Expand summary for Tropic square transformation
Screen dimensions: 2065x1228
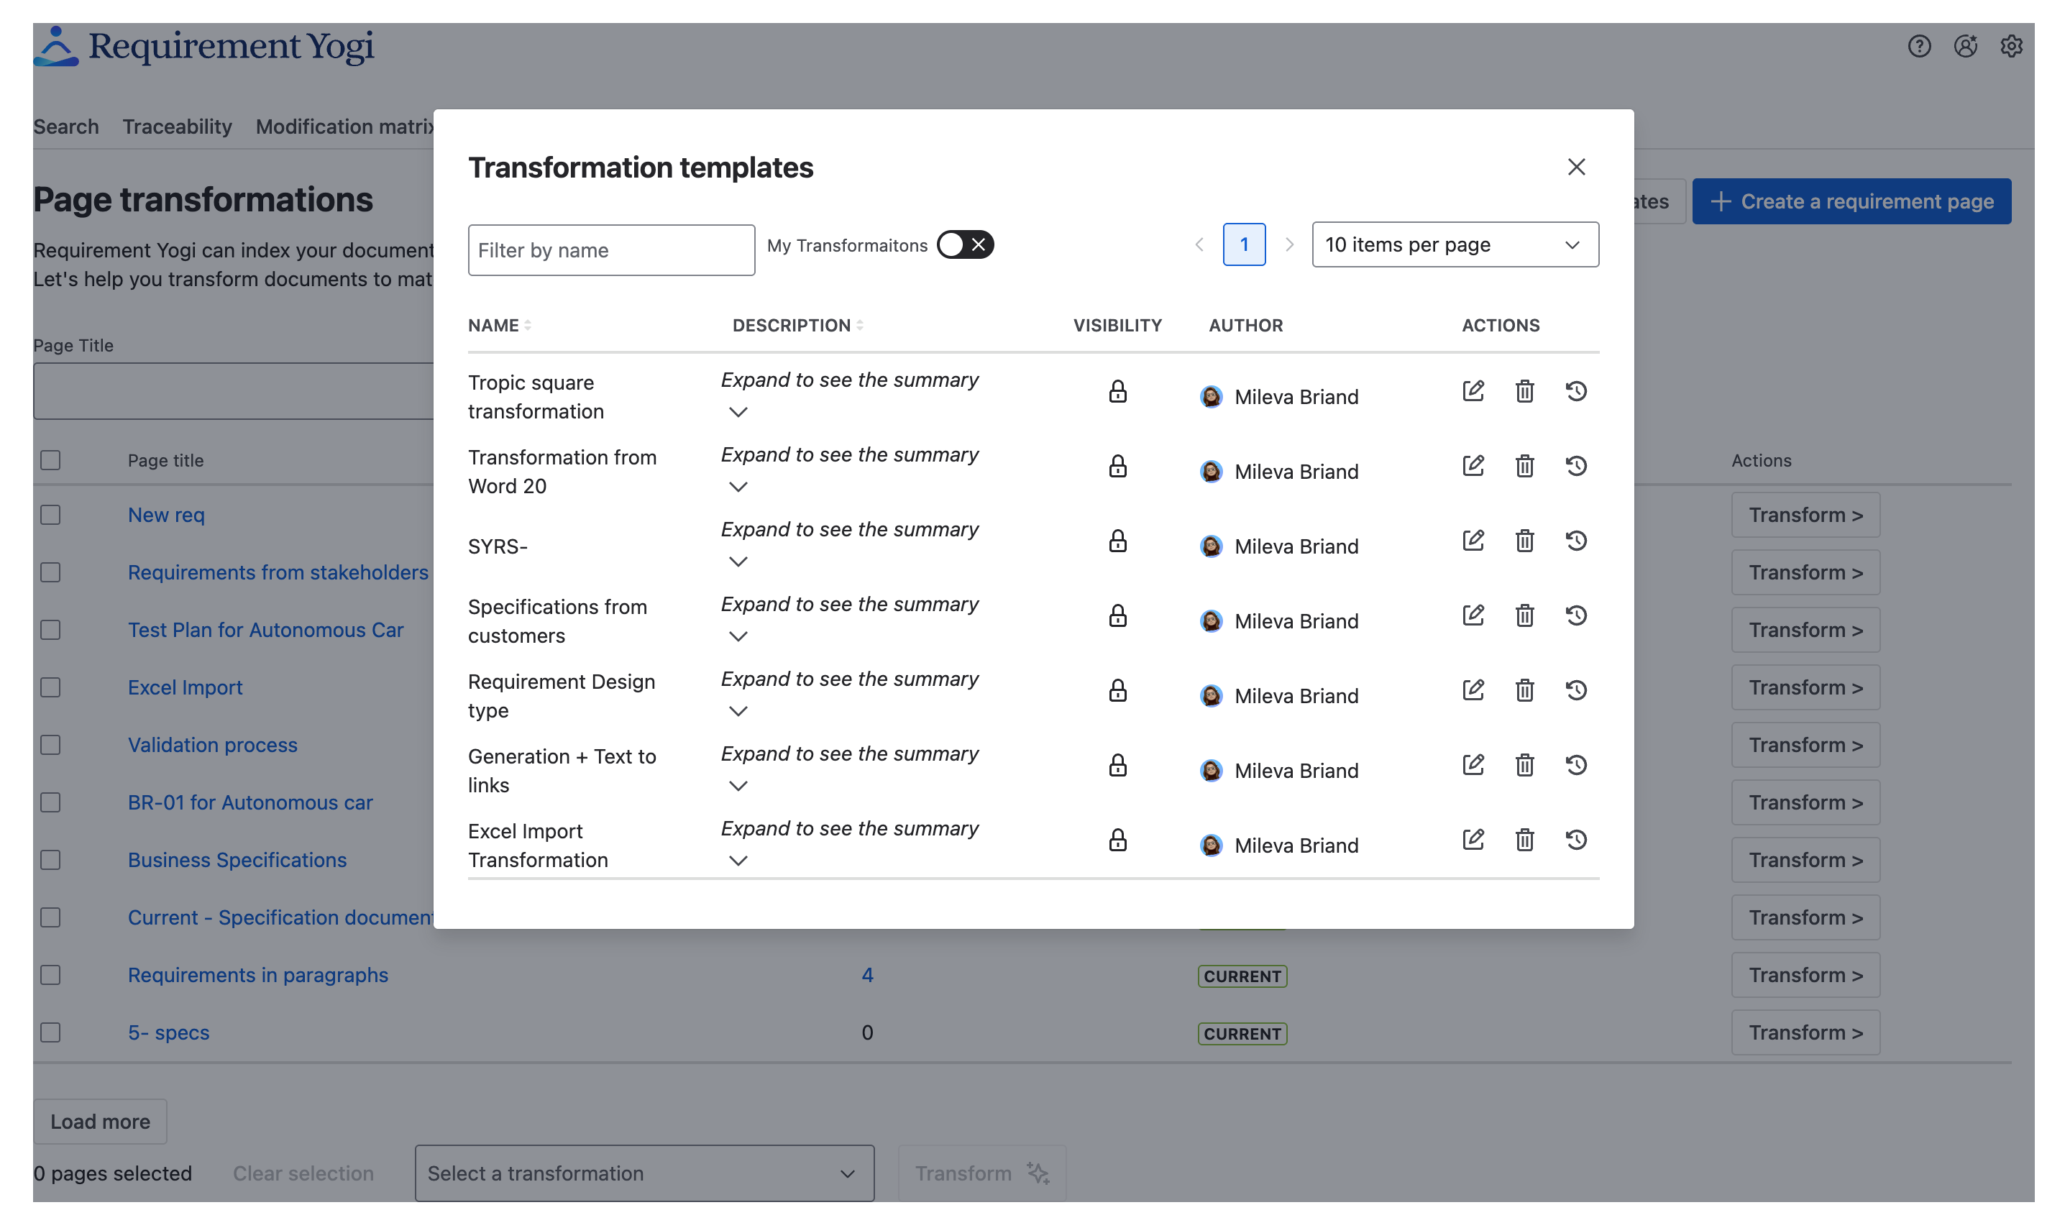tap(738, 412)
